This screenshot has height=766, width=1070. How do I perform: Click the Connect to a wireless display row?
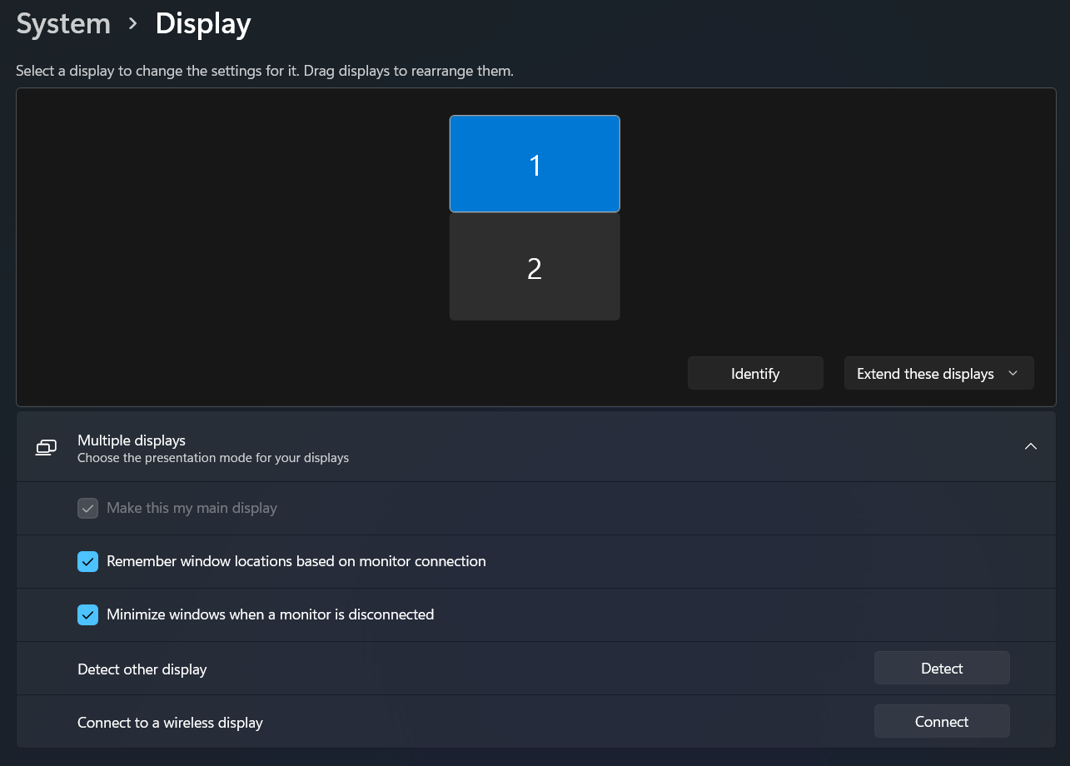point(333,721)
